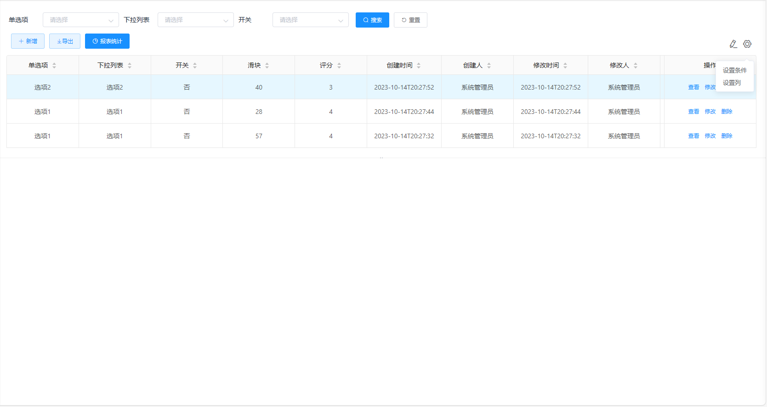767x407 pixels.
Task: Sort by 创建时间 column sort arrows
Action: pos(419,66)
